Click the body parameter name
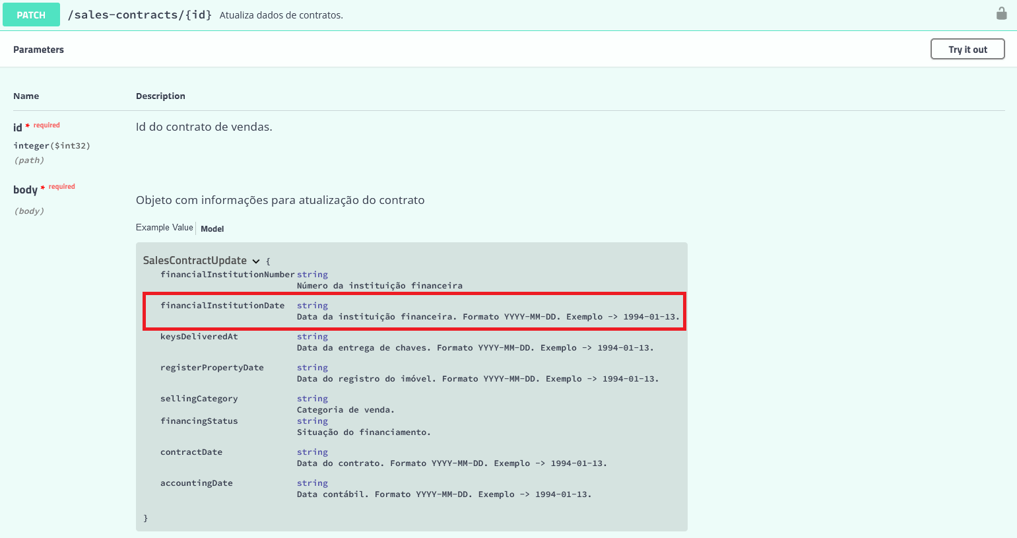This screenshot has height=538, width=1017. 25,189
